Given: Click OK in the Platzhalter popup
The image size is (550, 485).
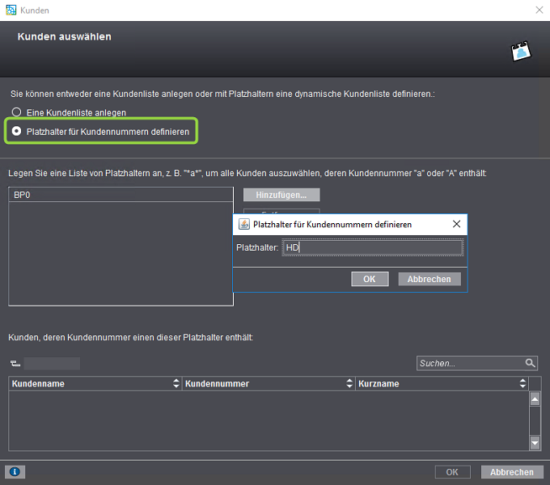Looking at the screenshot, I should tap(370, 279).
